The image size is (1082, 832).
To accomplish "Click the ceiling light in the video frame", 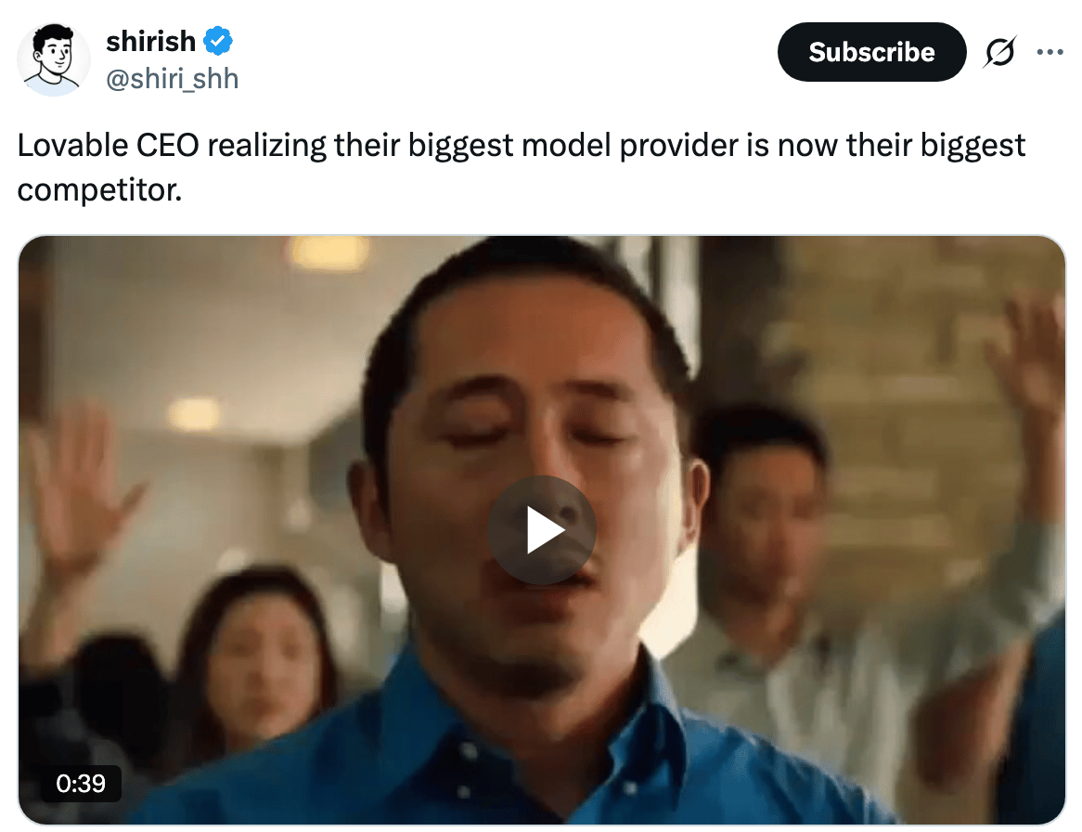I will tap(329, 252).
